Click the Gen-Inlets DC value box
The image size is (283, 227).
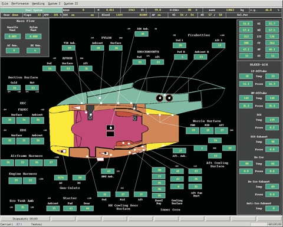pos(79,177)
